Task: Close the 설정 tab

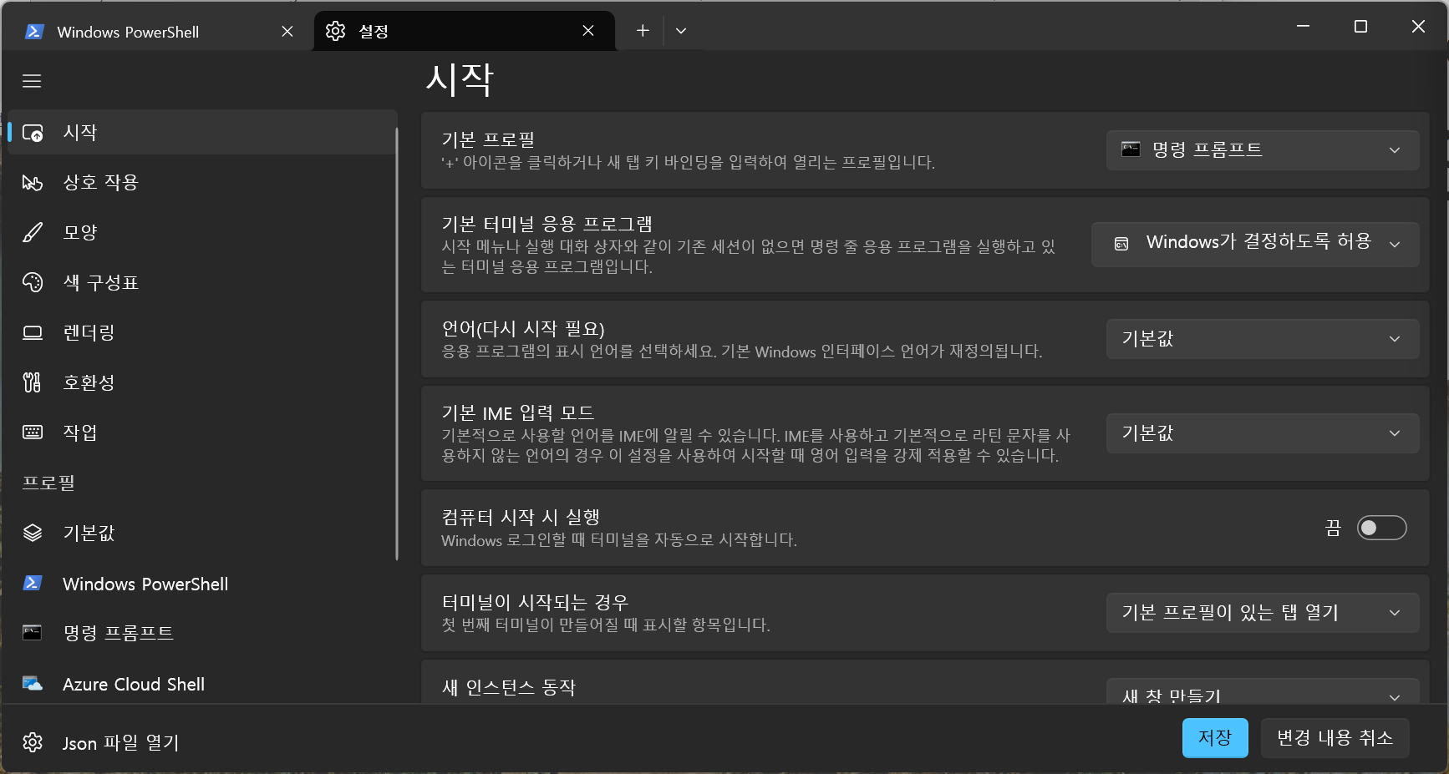Action: [588, 31]
